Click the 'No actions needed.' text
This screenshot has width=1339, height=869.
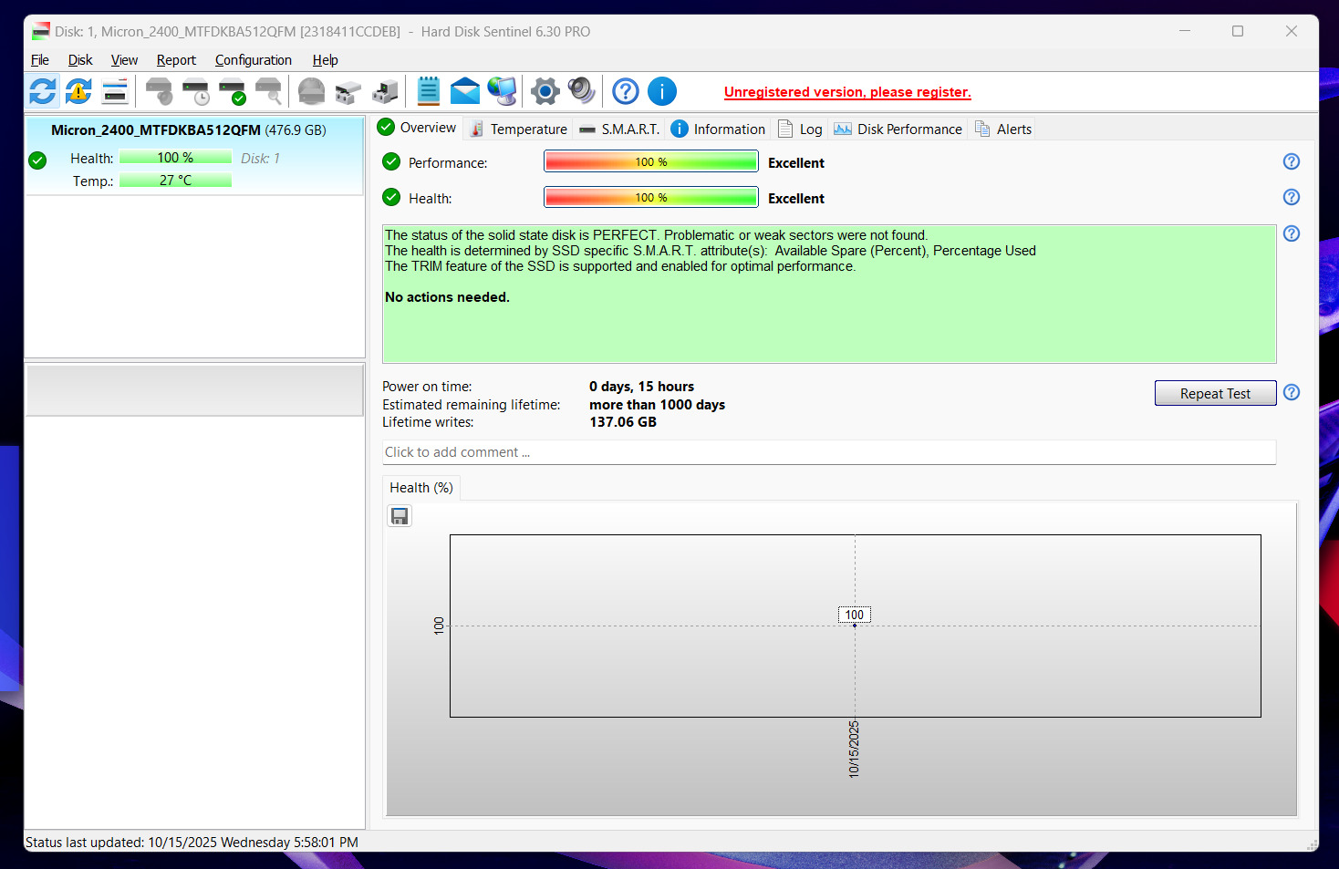pyautogui.click(x=447, y=297)
